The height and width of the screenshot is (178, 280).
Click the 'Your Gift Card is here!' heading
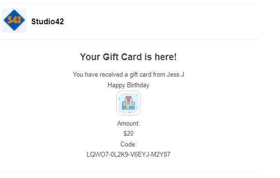(x=128, y=57)
